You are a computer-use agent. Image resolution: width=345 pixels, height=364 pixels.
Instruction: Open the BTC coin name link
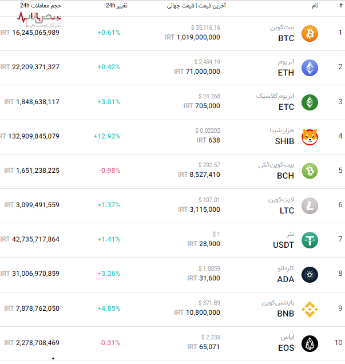coord(286,38)
